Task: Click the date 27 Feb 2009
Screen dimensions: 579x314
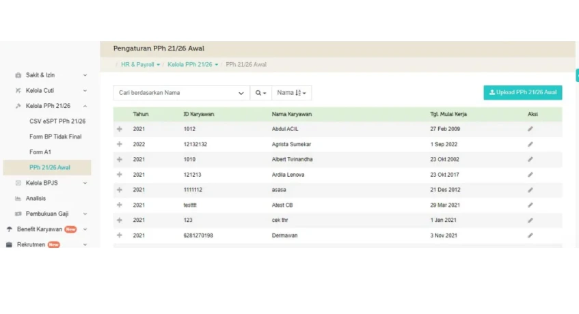Action: tap(445, 129)
